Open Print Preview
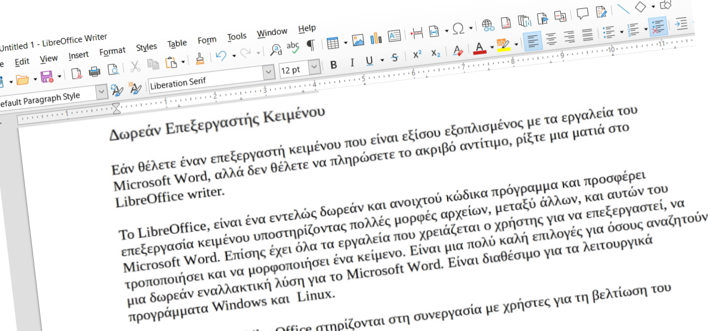The width and height of the screenshot is (708, 331). pos(113,70)
